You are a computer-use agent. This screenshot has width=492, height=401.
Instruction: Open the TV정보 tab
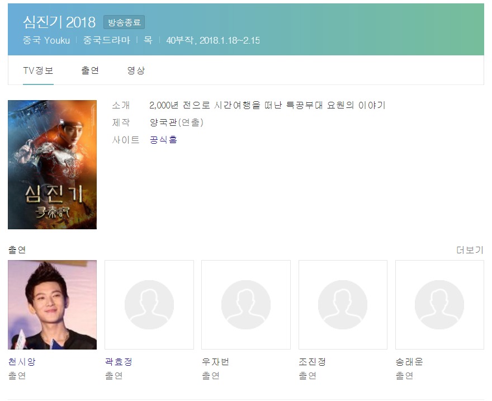(x=38, y=70)
